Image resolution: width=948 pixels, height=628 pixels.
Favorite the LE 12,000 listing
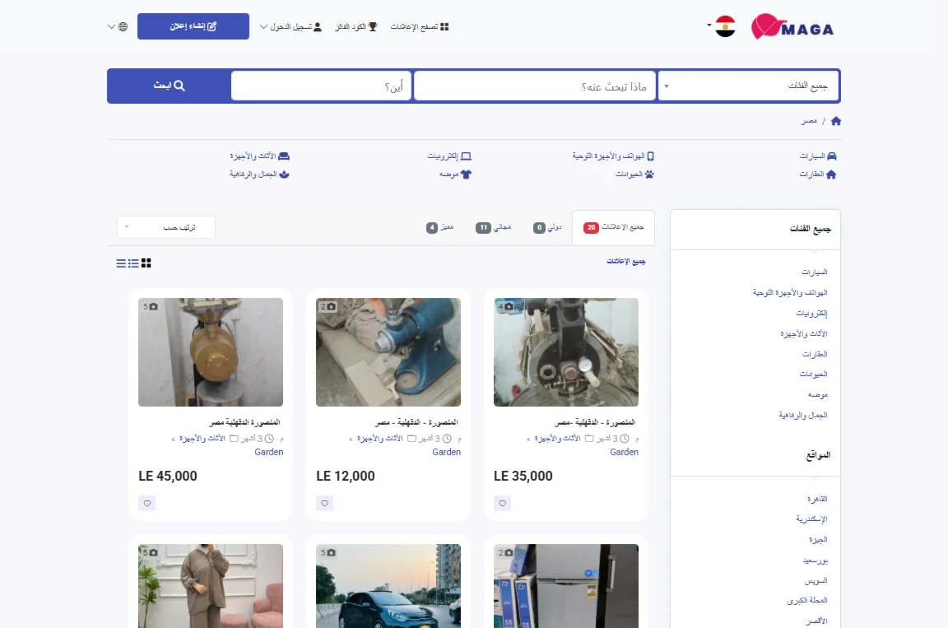325,503
